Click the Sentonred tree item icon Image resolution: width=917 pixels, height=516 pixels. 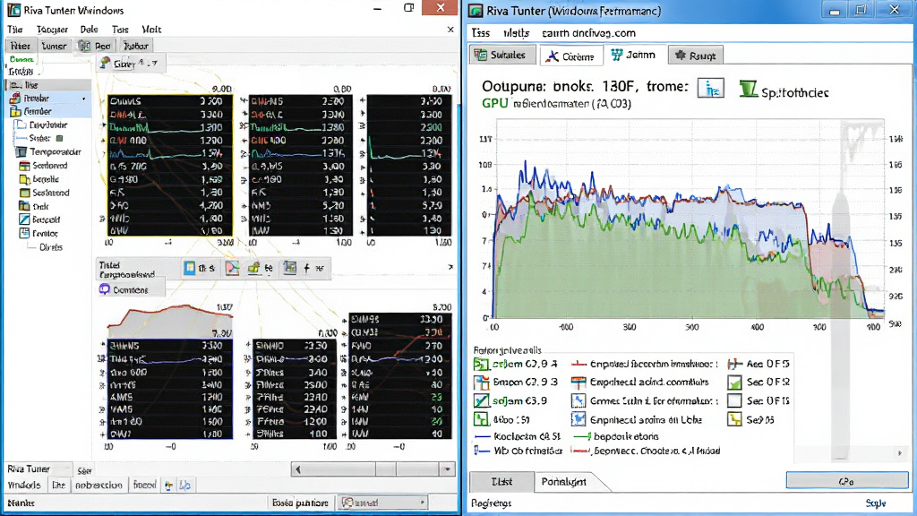tap(24, 166)
